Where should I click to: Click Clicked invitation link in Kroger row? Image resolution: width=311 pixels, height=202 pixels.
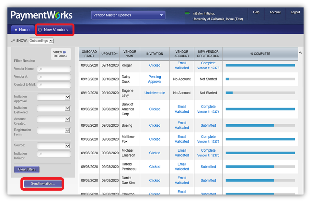coord(155,65)
